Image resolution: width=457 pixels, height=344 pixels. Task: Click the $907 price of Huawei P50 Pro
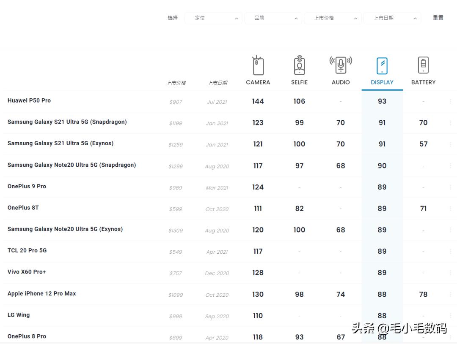tap(176, 102)
